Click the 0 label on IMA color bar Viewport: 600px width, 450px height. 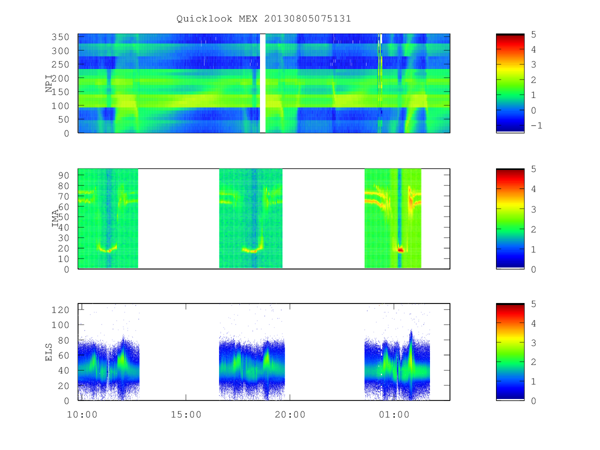(533, 269)
